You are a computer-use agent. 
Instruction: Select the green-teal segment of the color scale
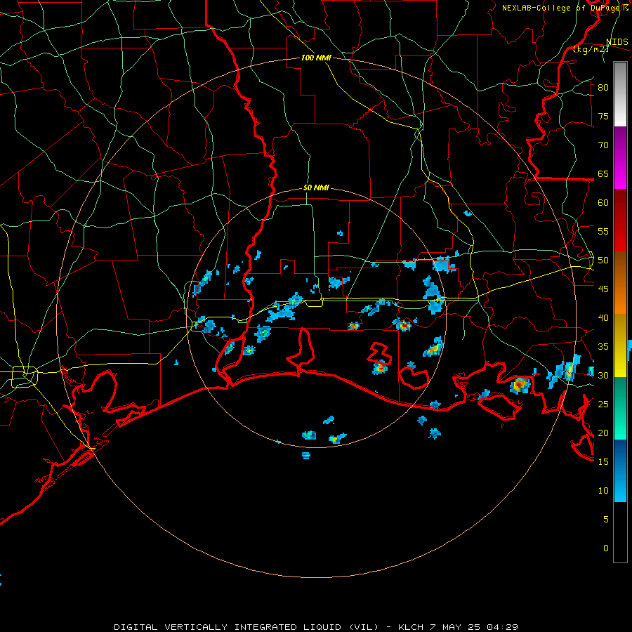(620, 408)
